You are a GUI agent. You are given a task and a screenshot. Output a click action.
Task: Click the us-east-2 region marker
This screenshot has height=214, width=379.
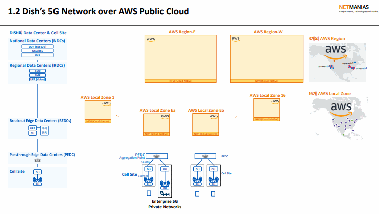click(349, 66)
